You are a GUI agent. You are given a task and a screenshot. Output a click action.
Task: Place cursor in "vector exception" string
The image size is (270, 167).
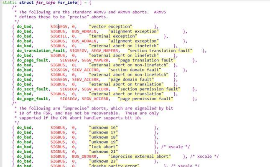pos(110,26)
